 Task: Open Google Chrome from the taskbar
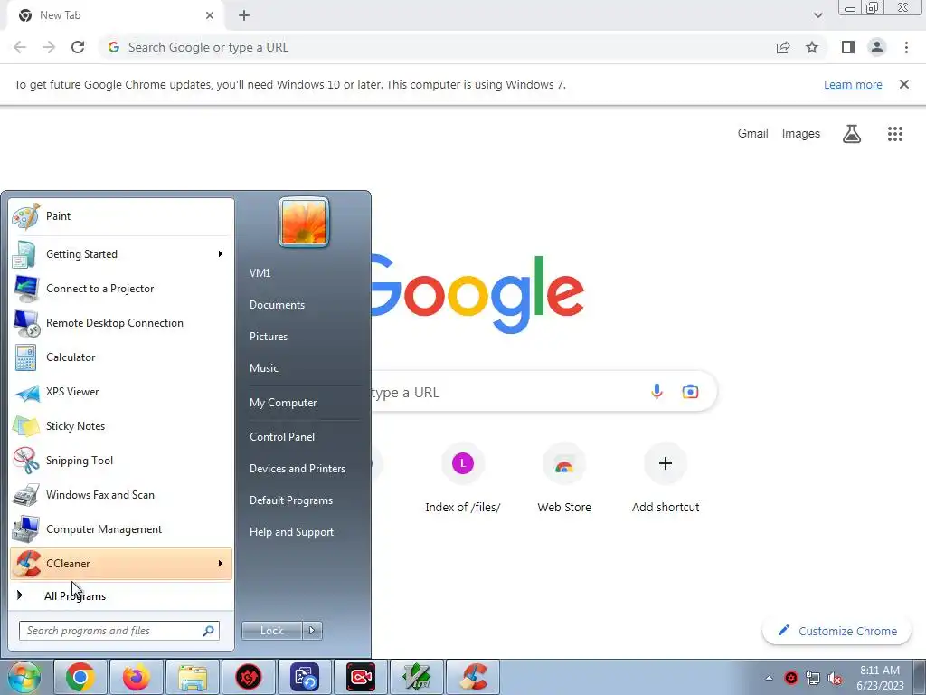tap(80, 677)
